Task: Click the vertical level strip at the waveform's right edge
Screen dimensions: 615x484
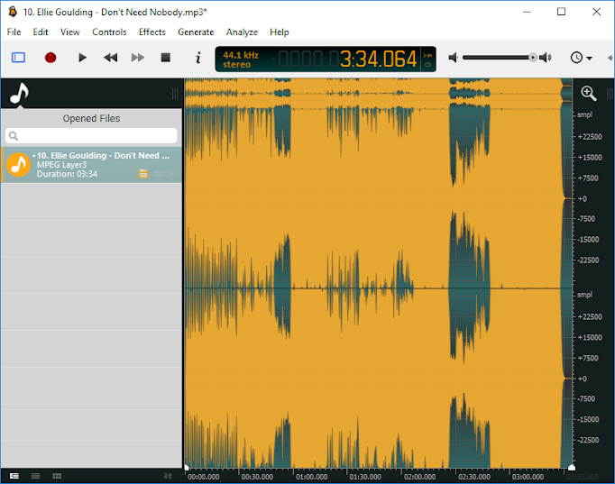Action: click(x=567, y=273)
